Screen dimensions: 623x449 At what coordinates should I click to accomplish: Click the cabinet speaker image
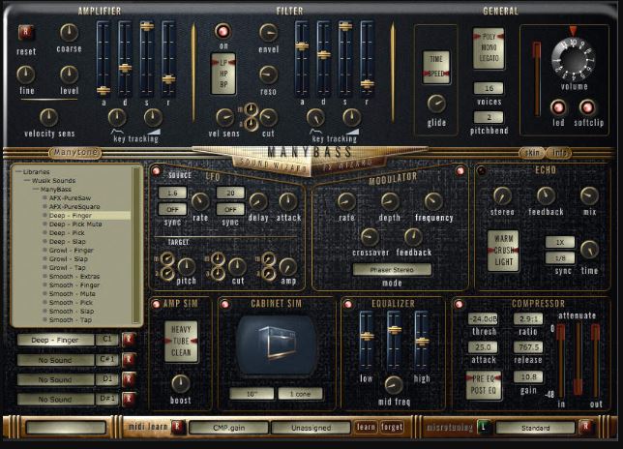click(277, 344)
